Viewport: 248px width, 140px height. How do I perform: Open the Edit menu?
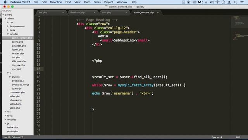(44, 2)
